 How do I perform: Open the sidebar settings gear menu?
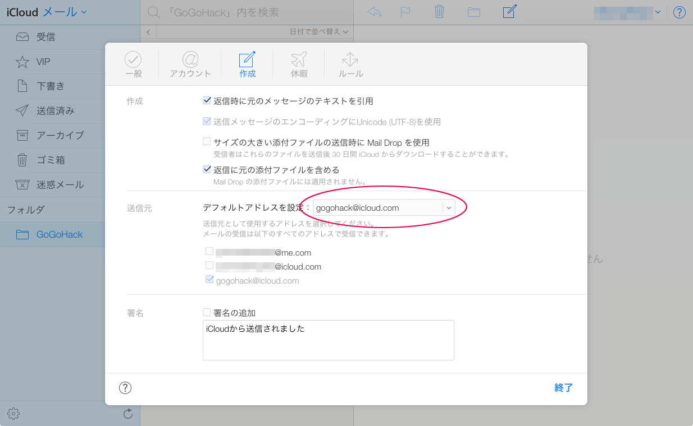(13, 414)
